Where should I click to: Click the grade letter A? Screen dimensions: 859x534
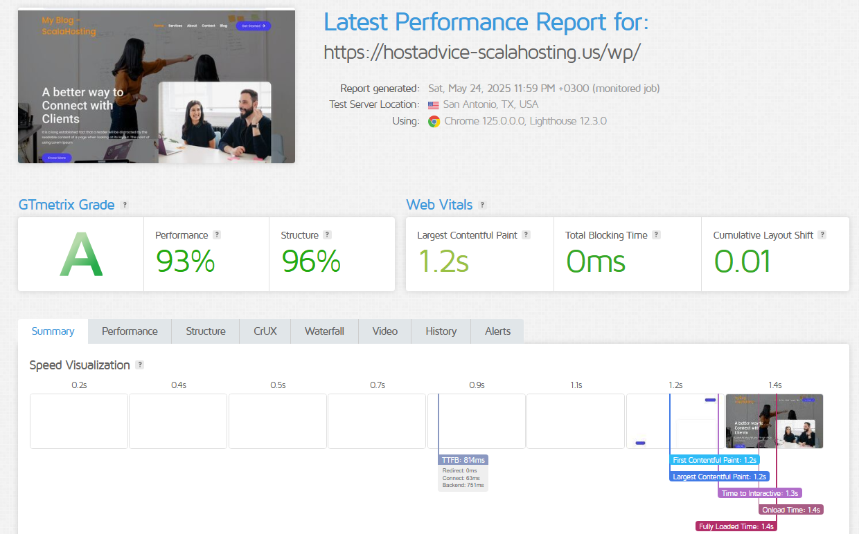coord(81,254)
